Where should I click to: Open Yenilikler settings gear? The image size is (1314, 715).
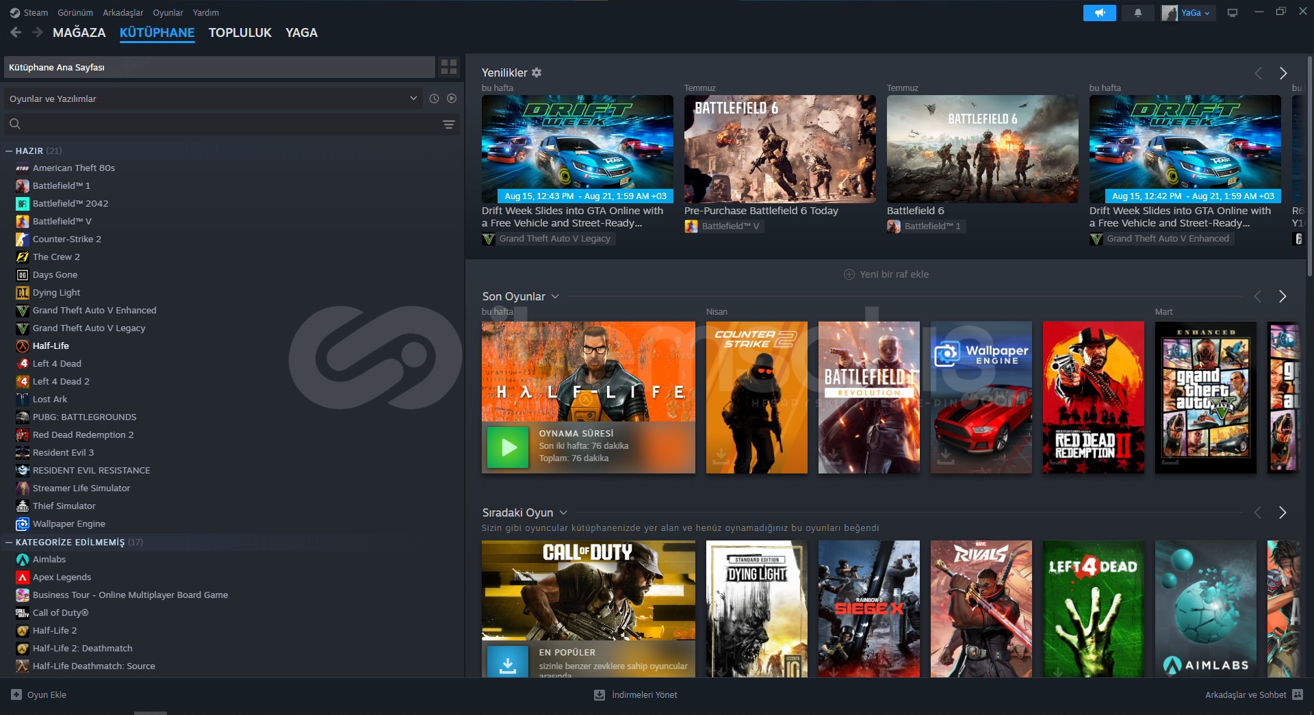pos(537,73)
